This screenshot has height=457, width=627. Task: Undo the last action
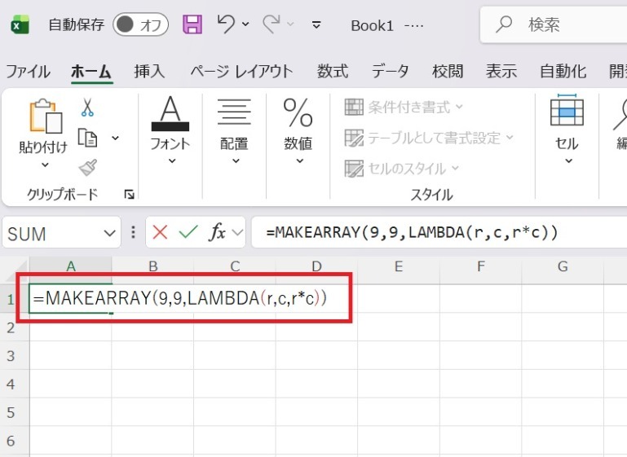(226, 24)
